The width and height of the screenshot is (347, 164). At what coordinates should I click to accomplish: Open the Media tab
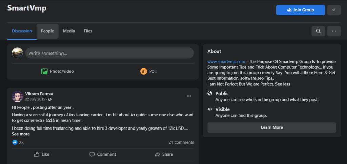[69, 31]
